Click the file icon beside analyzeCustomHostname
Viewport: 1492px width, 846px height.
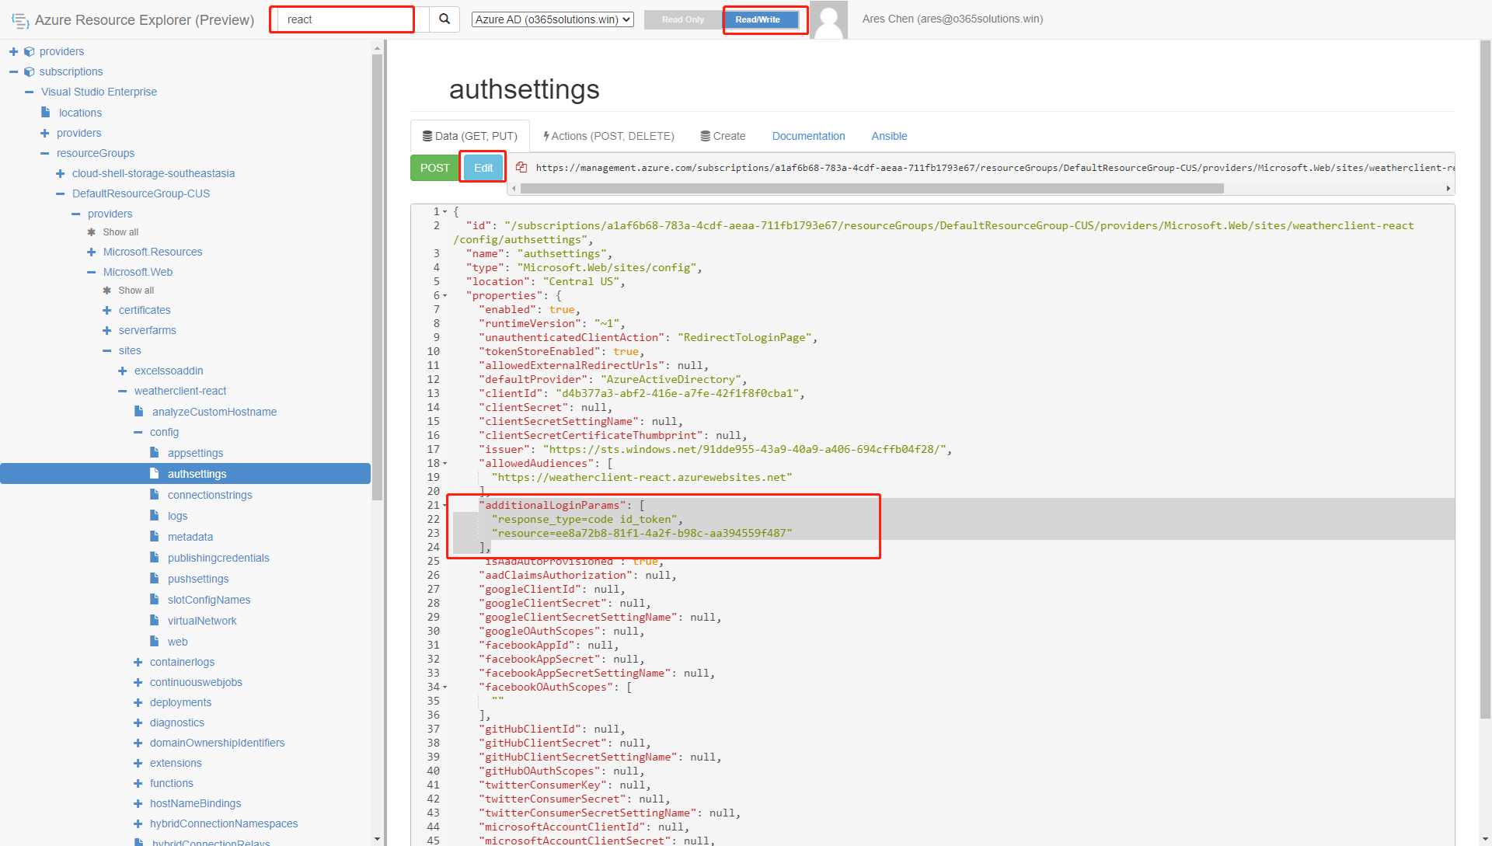[x=139, y=411]
